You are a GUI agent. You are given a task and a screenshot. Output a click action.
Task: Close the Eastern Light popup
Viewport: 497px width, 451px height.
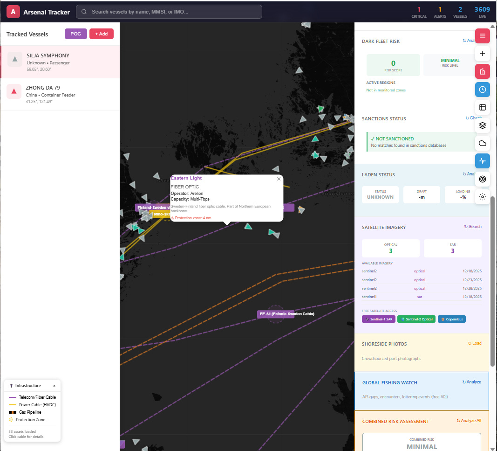point(279,179)
